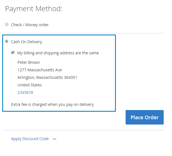The width and height of the screenshot is (172, 156).
Task: Click the extra fee notice text
Action: tap(53, 104)
